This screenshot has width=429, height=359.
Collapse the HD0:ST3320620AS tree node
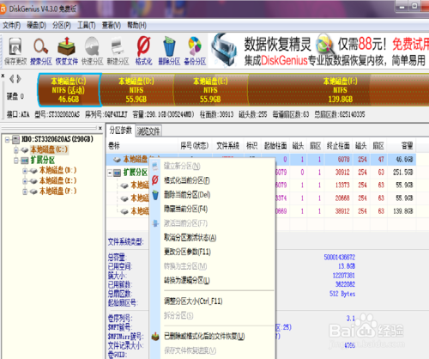pyautogui.click(x=7, y=140)
